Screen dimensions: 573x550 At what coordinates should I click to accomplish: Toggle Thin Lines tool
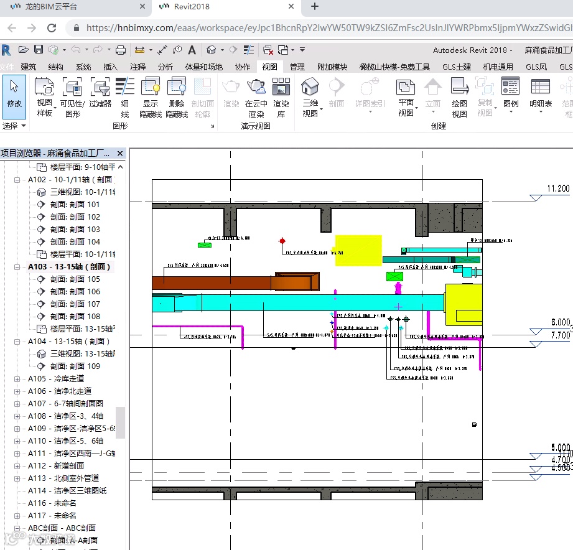pos(125,97)
